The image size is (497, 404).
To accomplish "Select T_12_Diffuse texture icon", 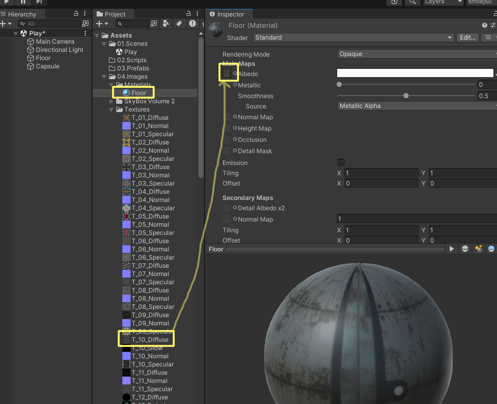I will 126,397.
